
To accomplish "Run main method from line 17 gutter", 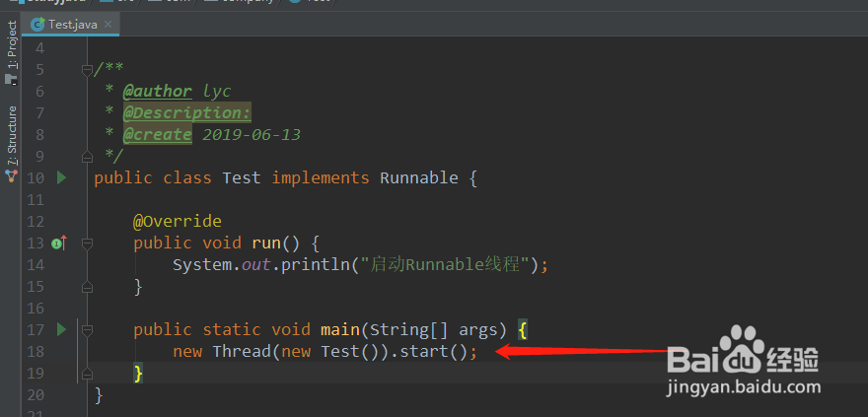I will coord(61,329).
